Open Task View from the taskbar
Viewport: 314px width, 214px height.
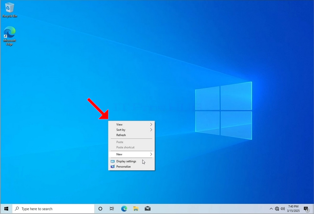coord(112,209)
